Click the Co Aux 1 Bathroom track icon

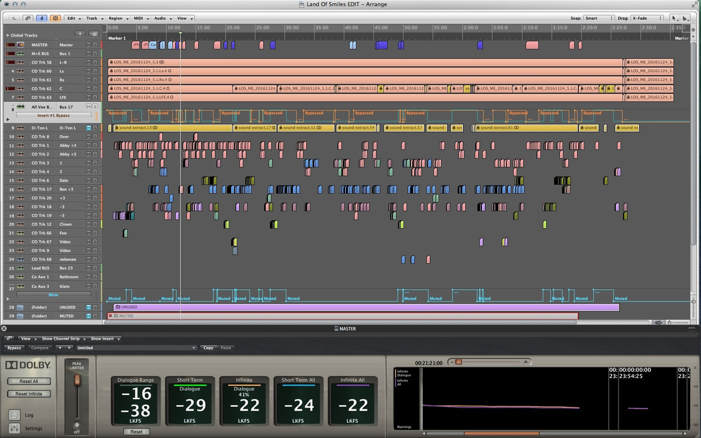point(21,277)
